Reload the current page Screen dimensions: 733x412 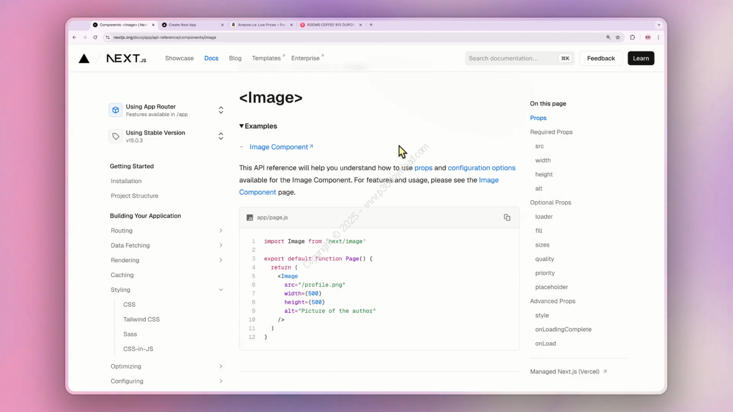point(95,37)
